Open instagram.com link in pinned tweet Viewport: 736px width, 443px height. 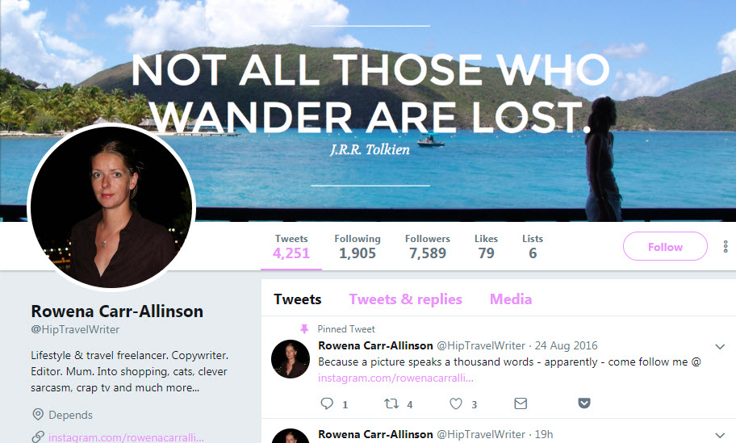click(x=395, y=378)
